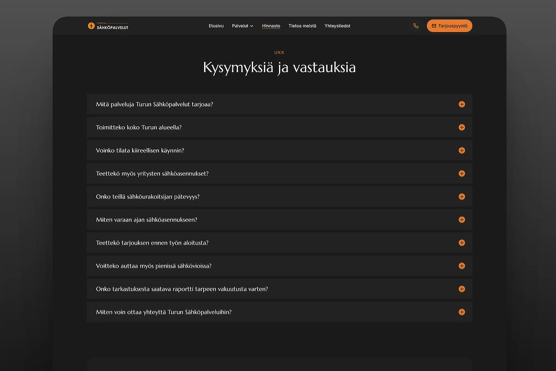Open question about raportti vakuutusta varten
Screen dimensions: 556x371
[280, 289]
